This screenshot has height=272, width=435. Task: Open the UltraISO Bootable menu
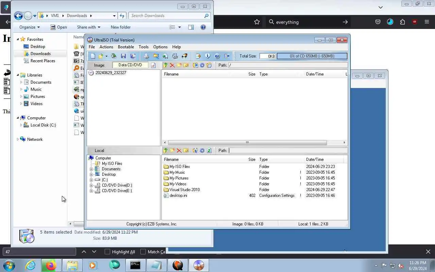click(126, 47)
